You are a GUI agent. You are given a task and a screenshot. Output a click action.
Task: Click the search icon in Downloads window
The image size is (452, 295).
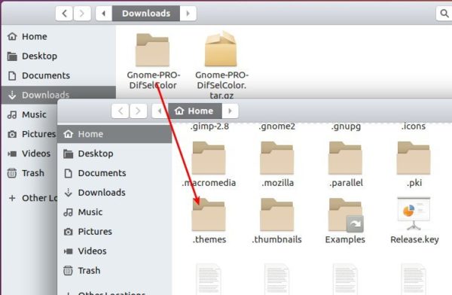(444, 14)
